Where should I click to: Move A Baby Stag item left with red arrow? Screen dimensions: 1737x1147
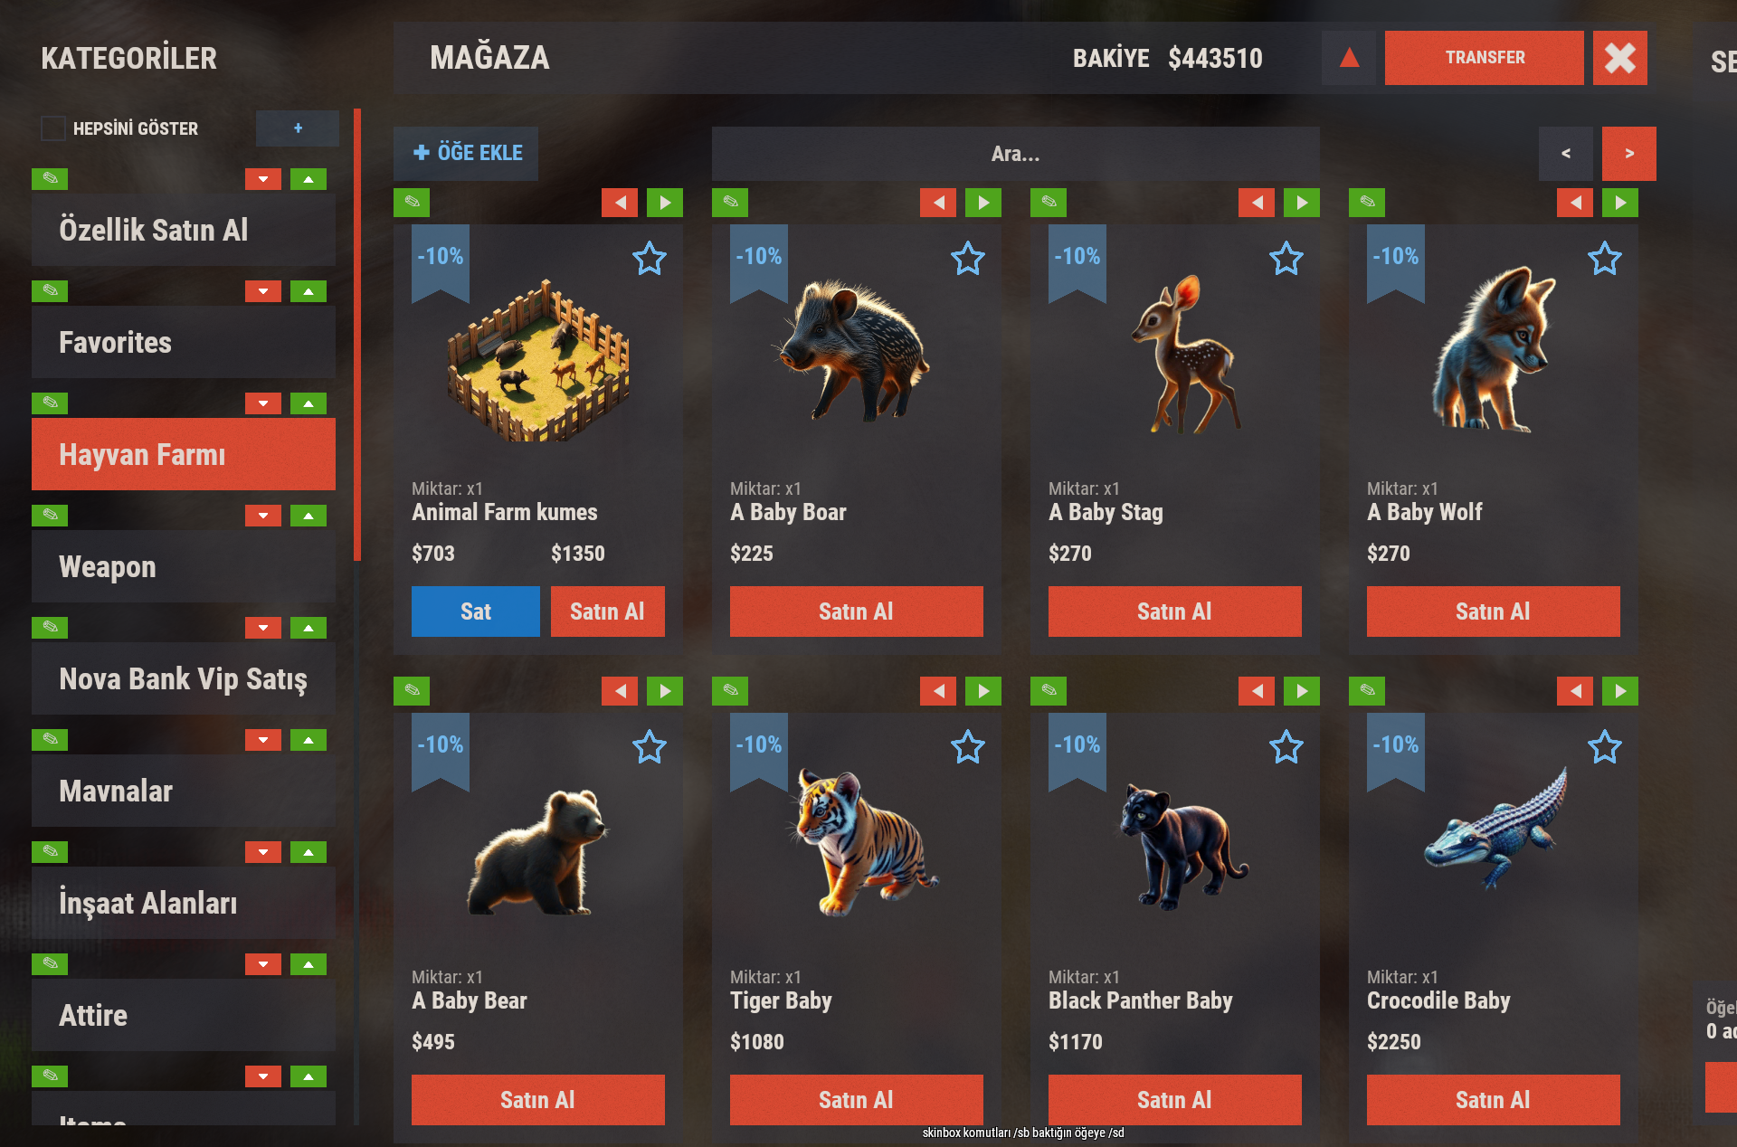pos(1257,202)
